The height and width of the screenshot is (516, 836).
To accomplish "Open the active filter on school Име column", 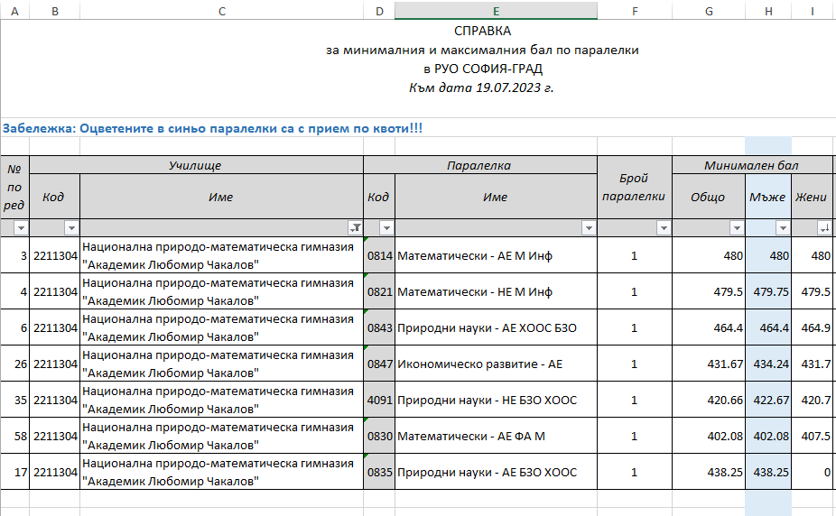I will pyautogui.click(x=356, y=228).
